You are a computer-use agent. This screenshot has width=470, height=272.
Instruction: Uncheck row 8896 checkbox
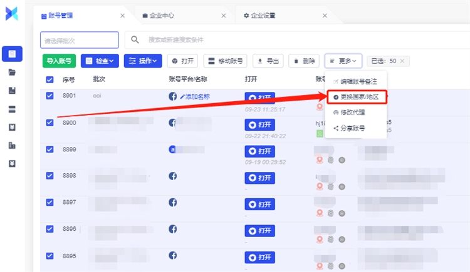[x=50, y=229]
